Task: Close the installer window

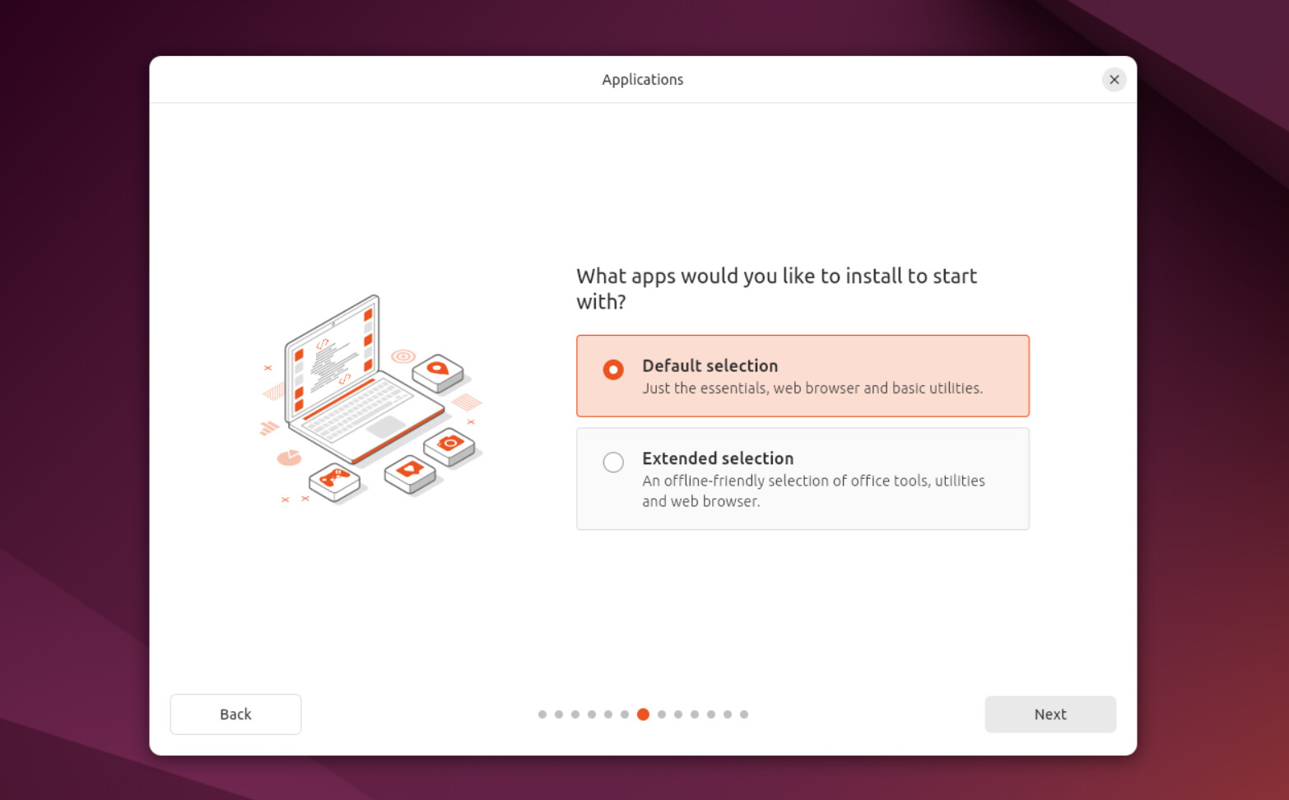Action: point(1114,79)
